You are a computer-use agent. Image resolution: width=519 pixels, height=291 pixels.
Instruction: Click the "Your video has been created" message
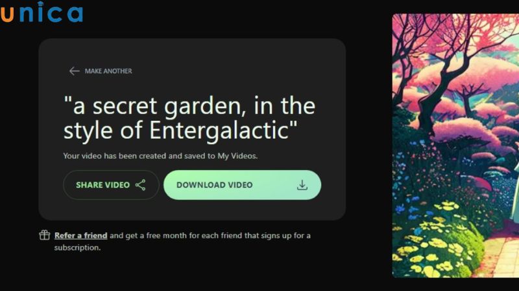tap(160, 156)
